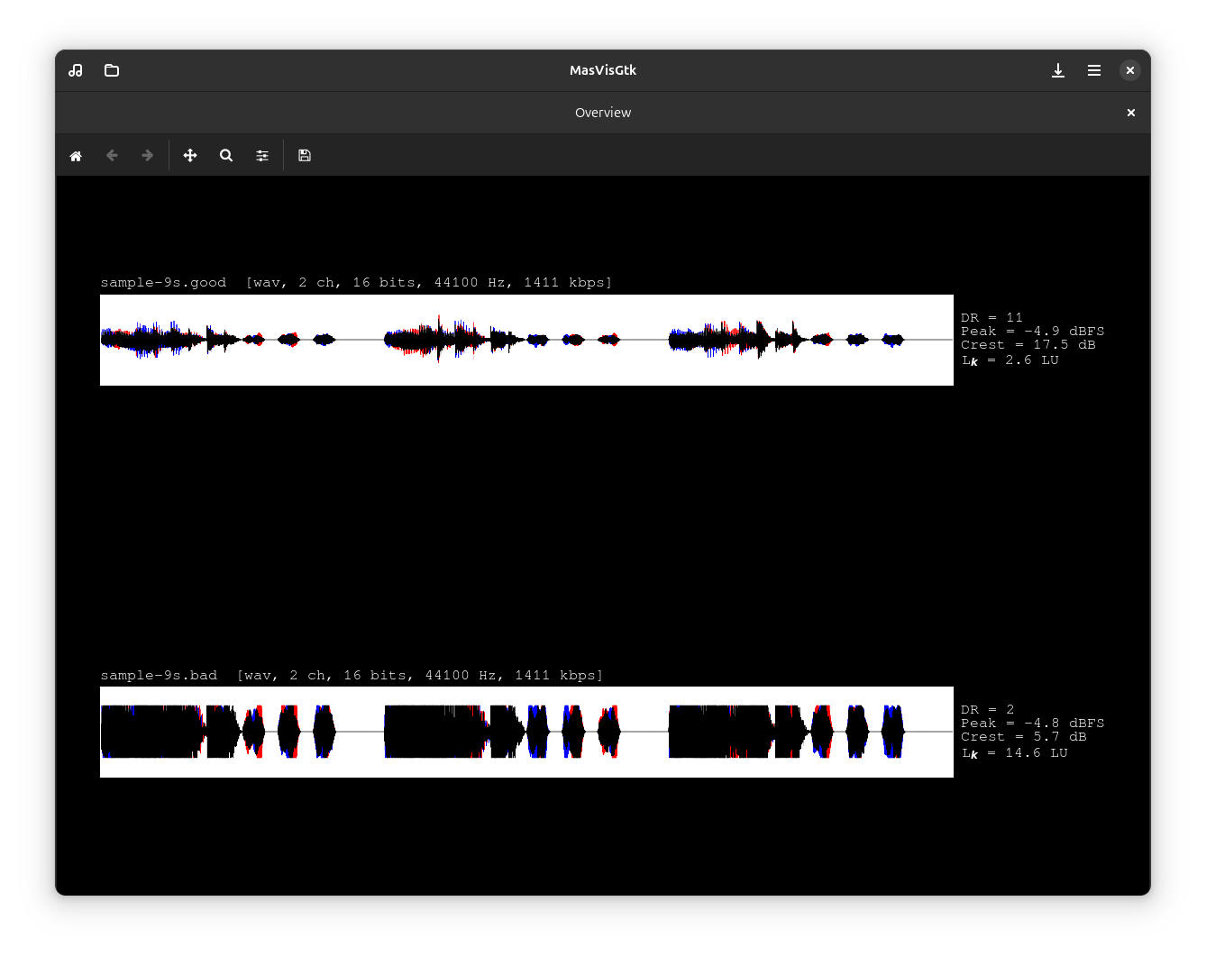Close the MasVisGtk window
The height and width of the screenshot is (956, 1206).
1130,70
